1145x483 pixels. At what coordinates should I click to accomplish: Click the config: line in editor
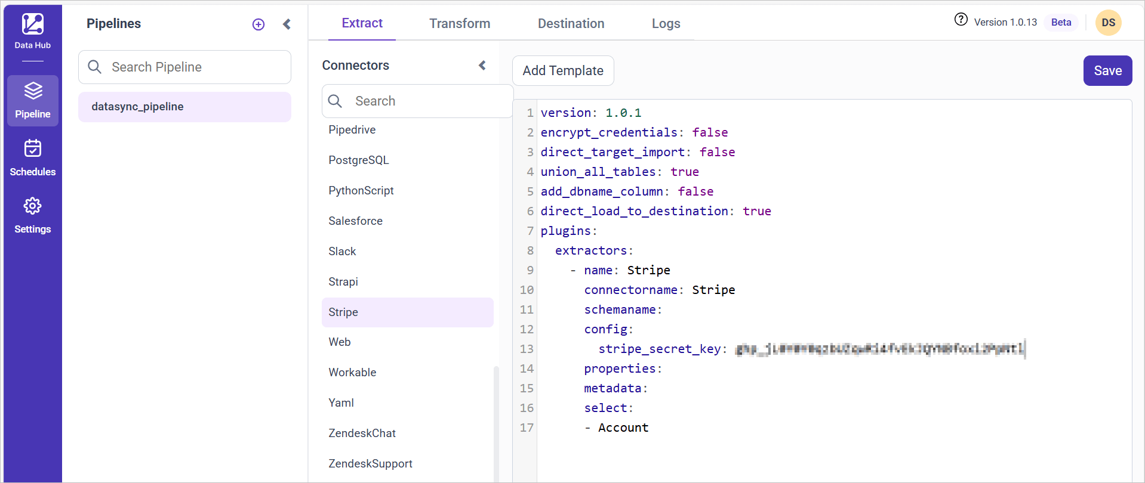click(x=609, y=329)
